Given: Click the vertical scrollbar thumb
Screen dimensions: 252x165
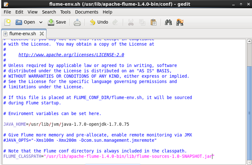Looking at the screenshot, I should (x=249, y=113).
